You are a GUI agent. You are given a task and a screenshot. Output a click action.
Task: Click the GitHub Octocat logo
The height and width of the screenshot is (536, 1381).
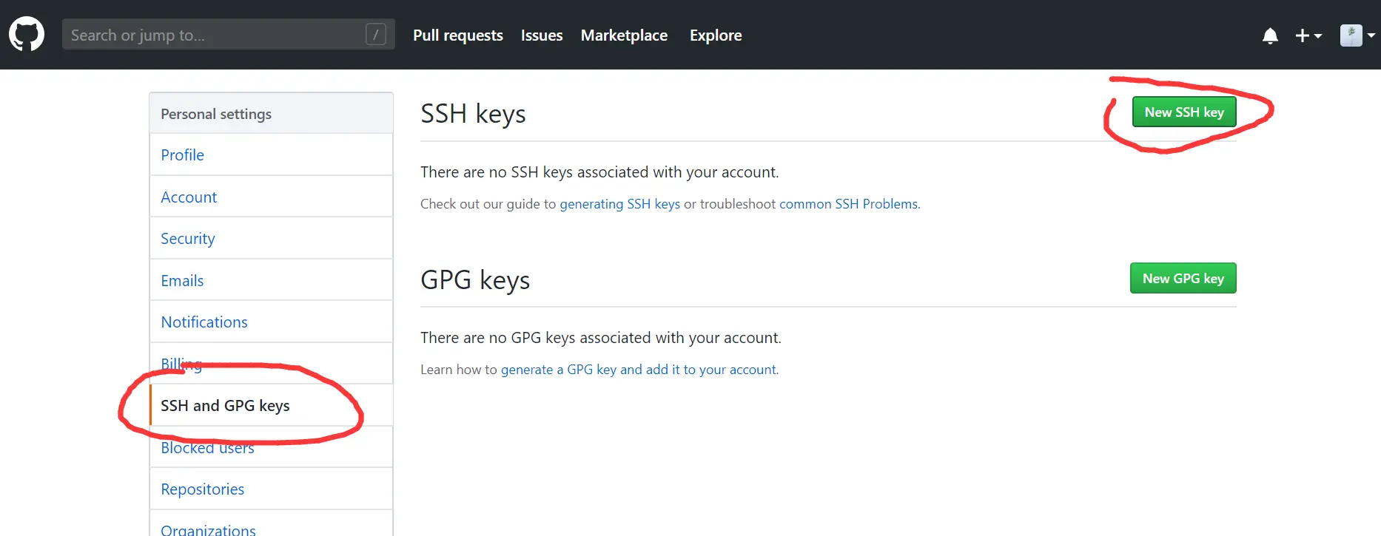point(27,35)
